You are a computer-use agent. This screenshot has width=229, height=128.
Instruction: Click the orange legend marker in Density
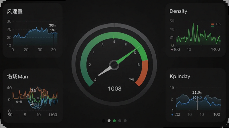(212, 24)
